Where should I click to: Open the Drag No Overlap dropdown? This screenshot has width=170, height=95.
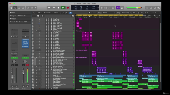click(126, 13)
